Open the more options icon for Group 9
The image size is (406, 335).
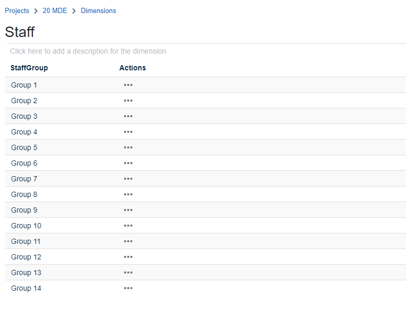128,210
